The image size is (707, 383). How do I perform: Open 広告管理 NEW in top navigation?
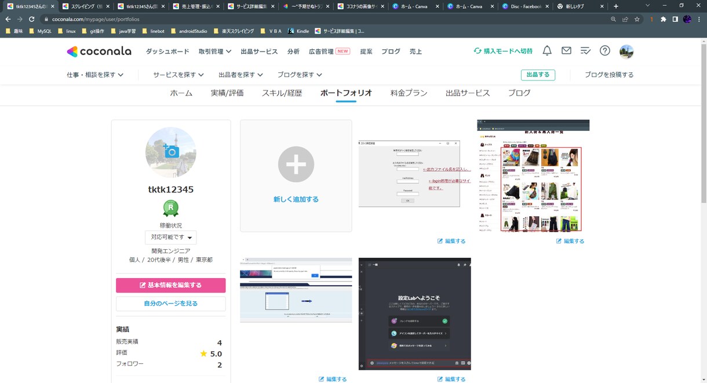tap(329, 52)
